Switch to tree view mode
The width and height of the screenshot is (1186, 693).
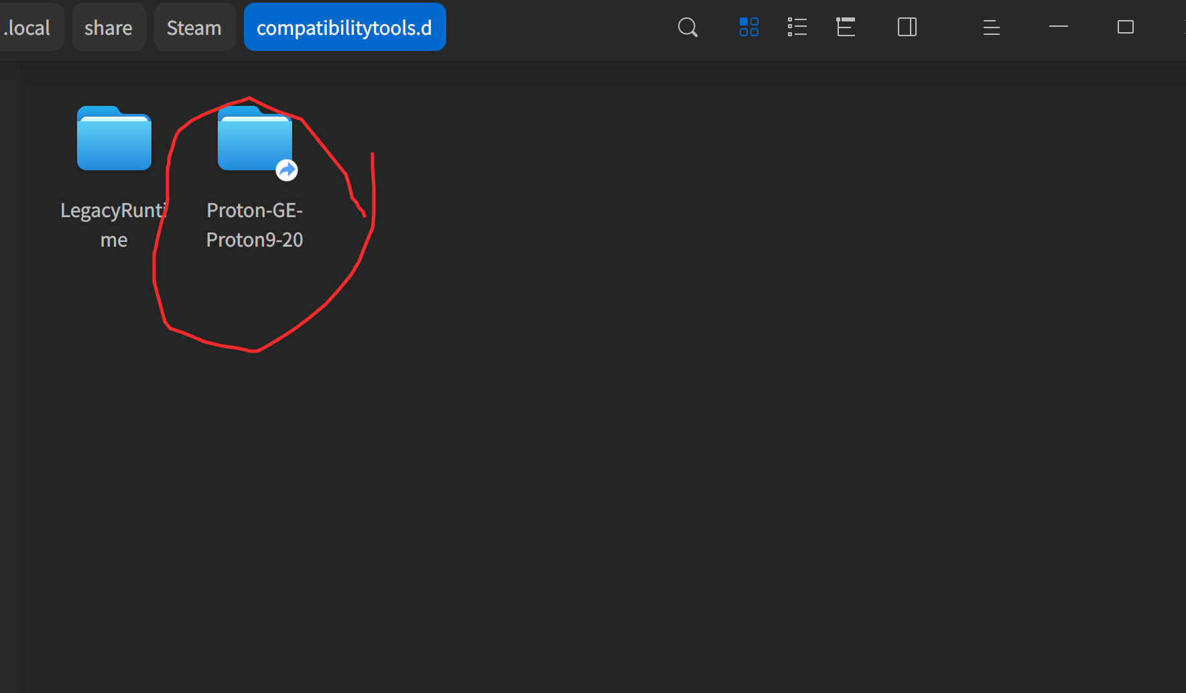pos(846,27)
